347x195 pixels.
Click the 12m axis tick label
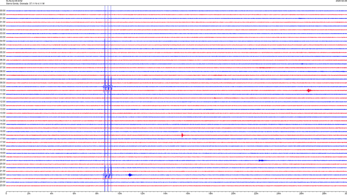tap(142, 194)
